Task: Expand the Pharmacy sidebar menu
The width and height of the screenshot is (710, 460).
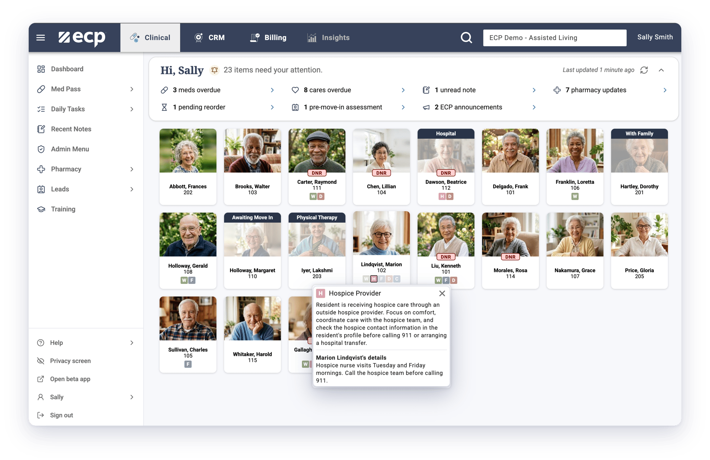Action: pyautogui.click(x=86, y=169)
